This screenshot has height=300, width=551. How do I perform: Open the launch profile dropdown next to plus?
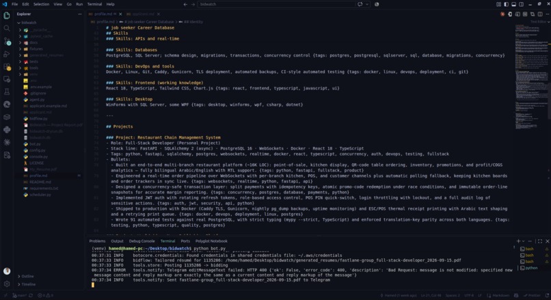click(523, 241)
